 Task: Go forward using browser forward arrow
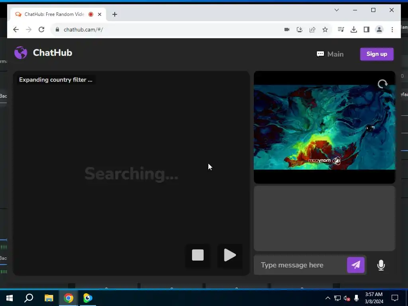29,29
